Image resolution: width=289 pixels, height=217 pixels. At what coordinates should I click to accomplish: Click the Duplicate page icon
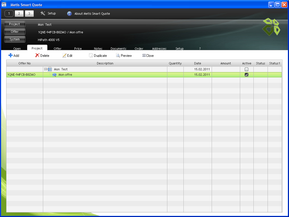(91, 55)
